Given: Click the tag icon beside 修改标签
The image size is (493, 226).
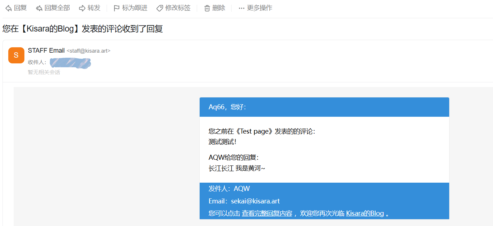Looking at the screenshot, I should [x=159, y=8].
